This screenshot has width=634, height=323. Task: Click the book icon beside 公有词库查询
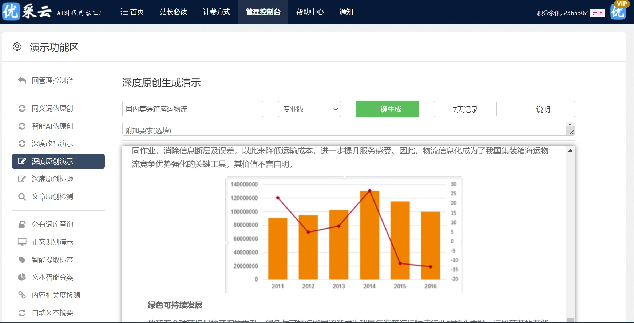(22, 225)
